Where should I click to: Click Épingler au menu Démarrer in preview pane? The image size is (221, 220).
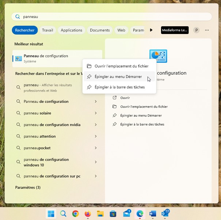(x=141, y=115)
